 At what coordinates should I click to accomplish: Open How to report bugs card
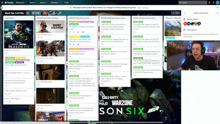pos(19,100)
